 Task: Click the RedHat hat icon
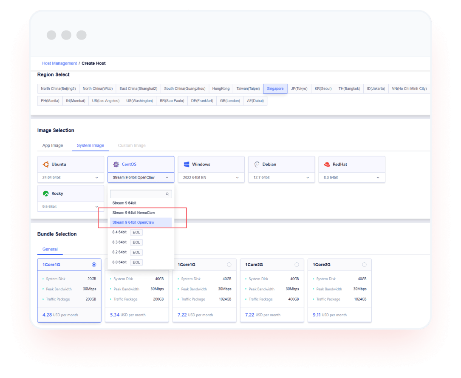click(327, 165)
